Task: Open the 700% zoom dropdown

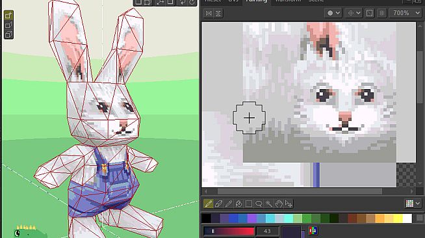Action: tap(405, 13)
